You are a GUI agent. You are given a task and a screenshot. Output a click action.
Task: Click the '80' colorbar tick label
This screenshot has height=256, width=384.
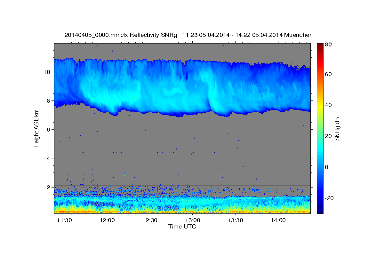point(328,44)
